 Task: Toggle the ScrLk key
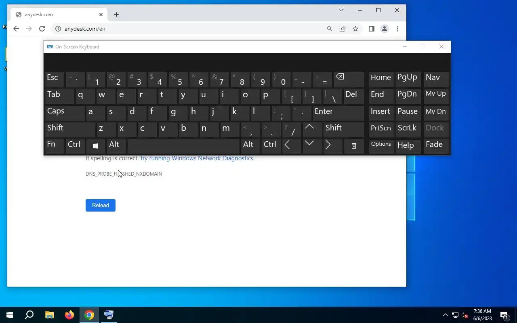[408, 130]
